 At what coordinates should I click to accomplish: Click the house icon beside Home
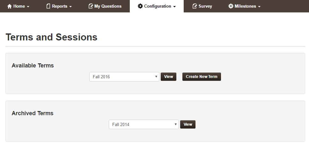coord(9,6)
